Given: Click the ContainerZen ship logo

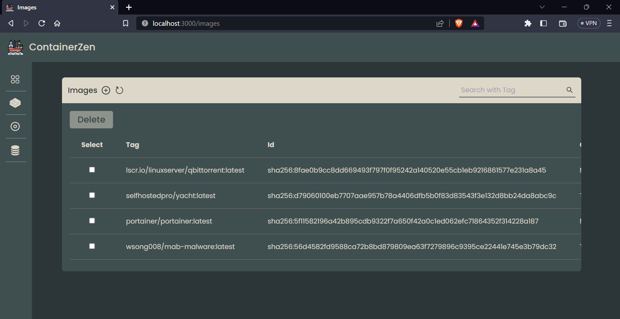Looking at the screenshot, I should [x=15, y=47].
